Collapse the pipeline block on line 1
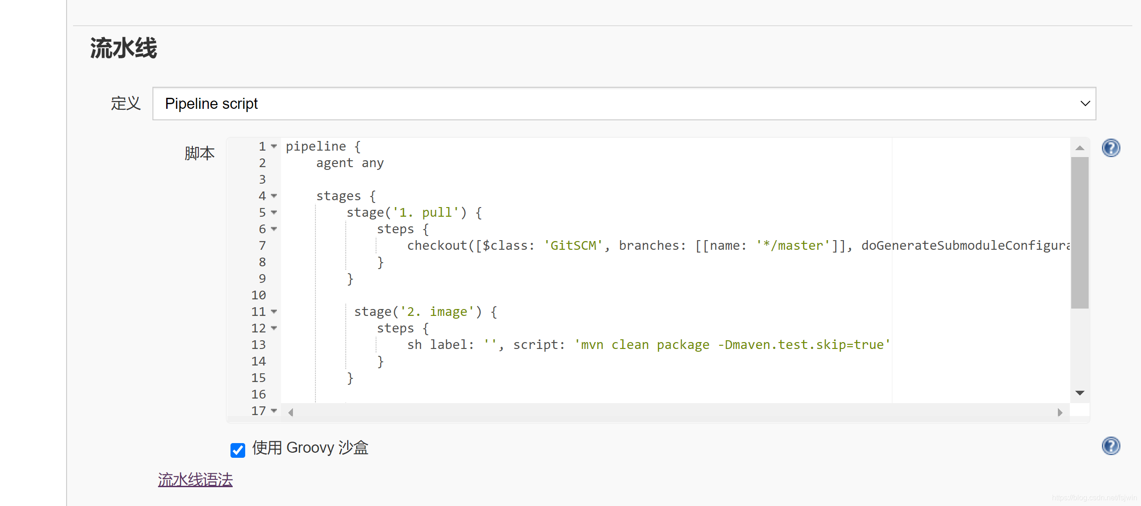Screen dimensions: 1141x506 pos(274,146)
